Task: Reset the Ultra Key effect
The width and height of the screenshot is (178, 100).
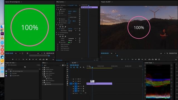Action: 80,34
